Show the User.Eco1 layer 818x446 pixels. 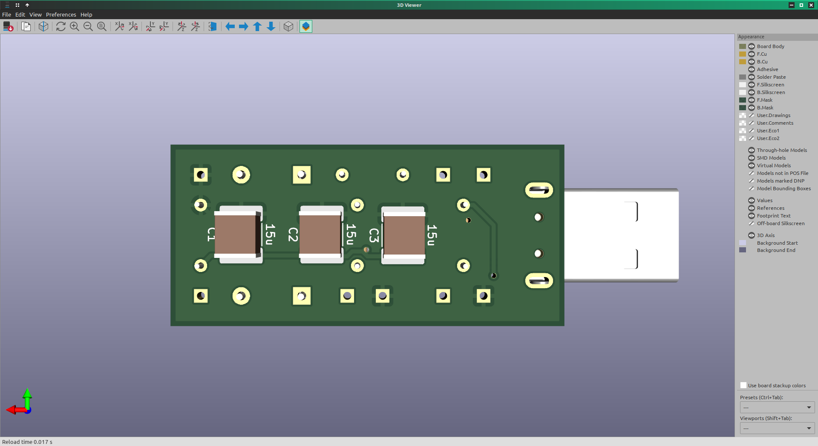coord(752,131)
